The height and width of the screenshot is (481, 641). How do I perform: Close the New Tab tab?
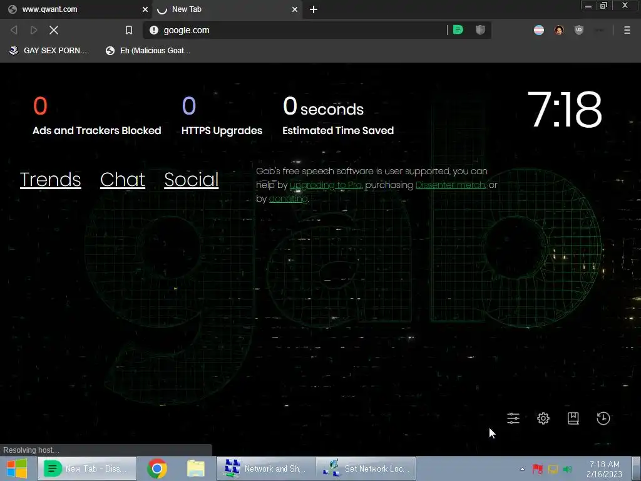[295, 9]
